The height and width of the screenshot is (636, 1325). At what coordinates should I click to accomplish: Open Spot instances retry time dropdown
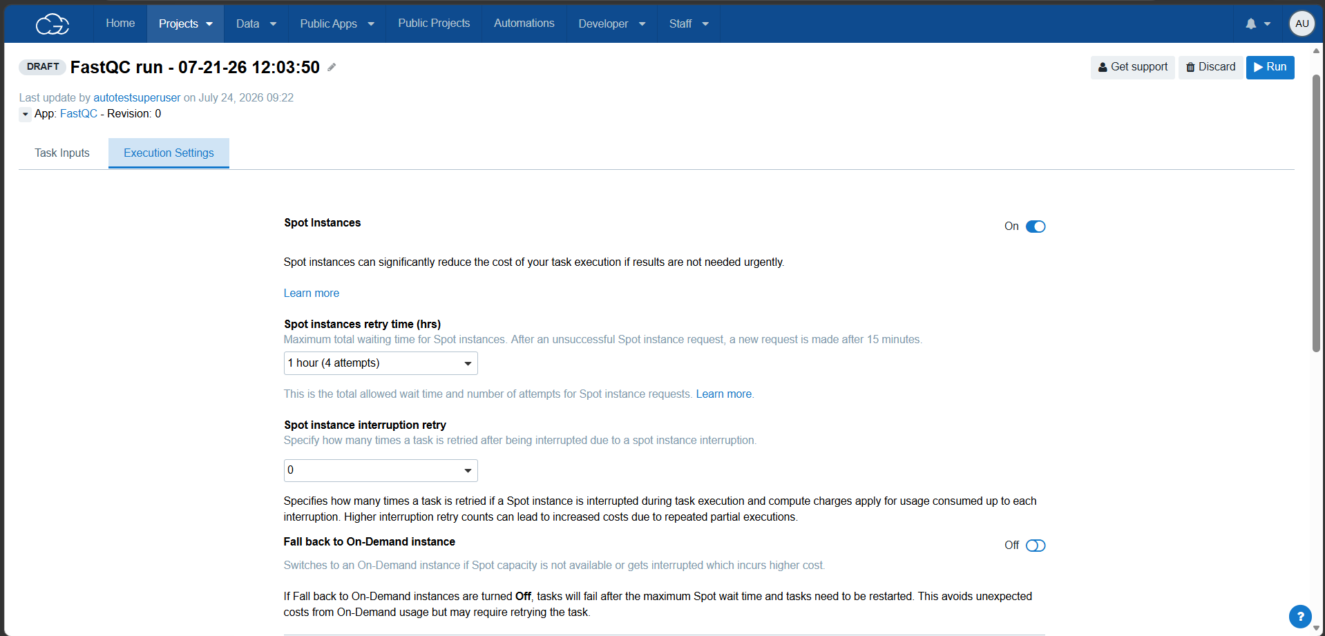coord(381,363)
